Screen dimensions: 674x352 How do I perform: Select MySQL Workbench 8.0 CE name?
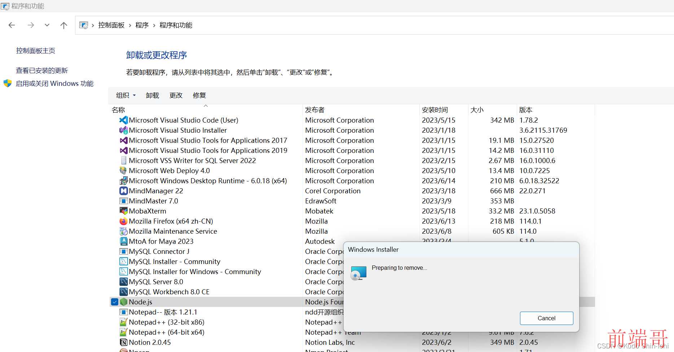(x=169, y=292)
